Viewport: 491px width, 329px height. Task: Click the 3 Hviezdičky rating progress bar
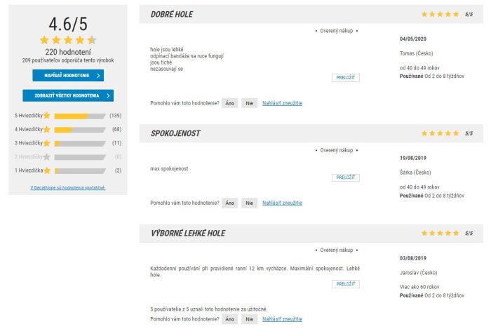pos(79,143)
